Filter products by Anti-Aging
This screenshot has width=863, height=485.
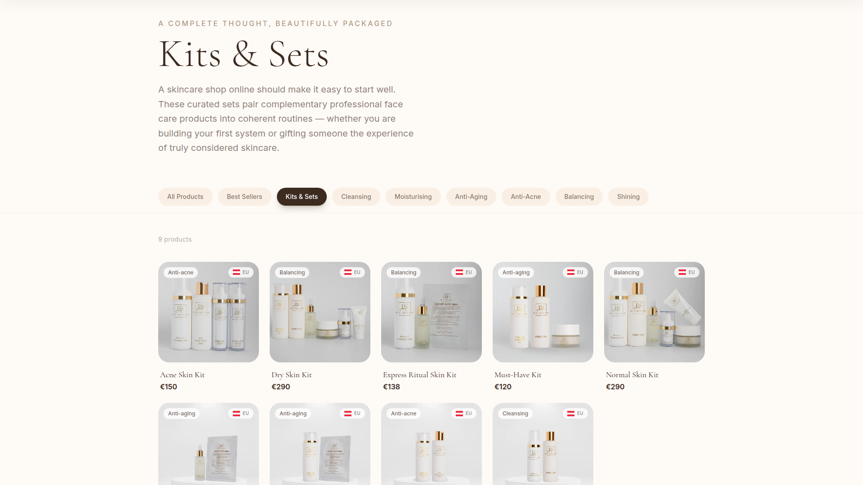tap(471, 197)
